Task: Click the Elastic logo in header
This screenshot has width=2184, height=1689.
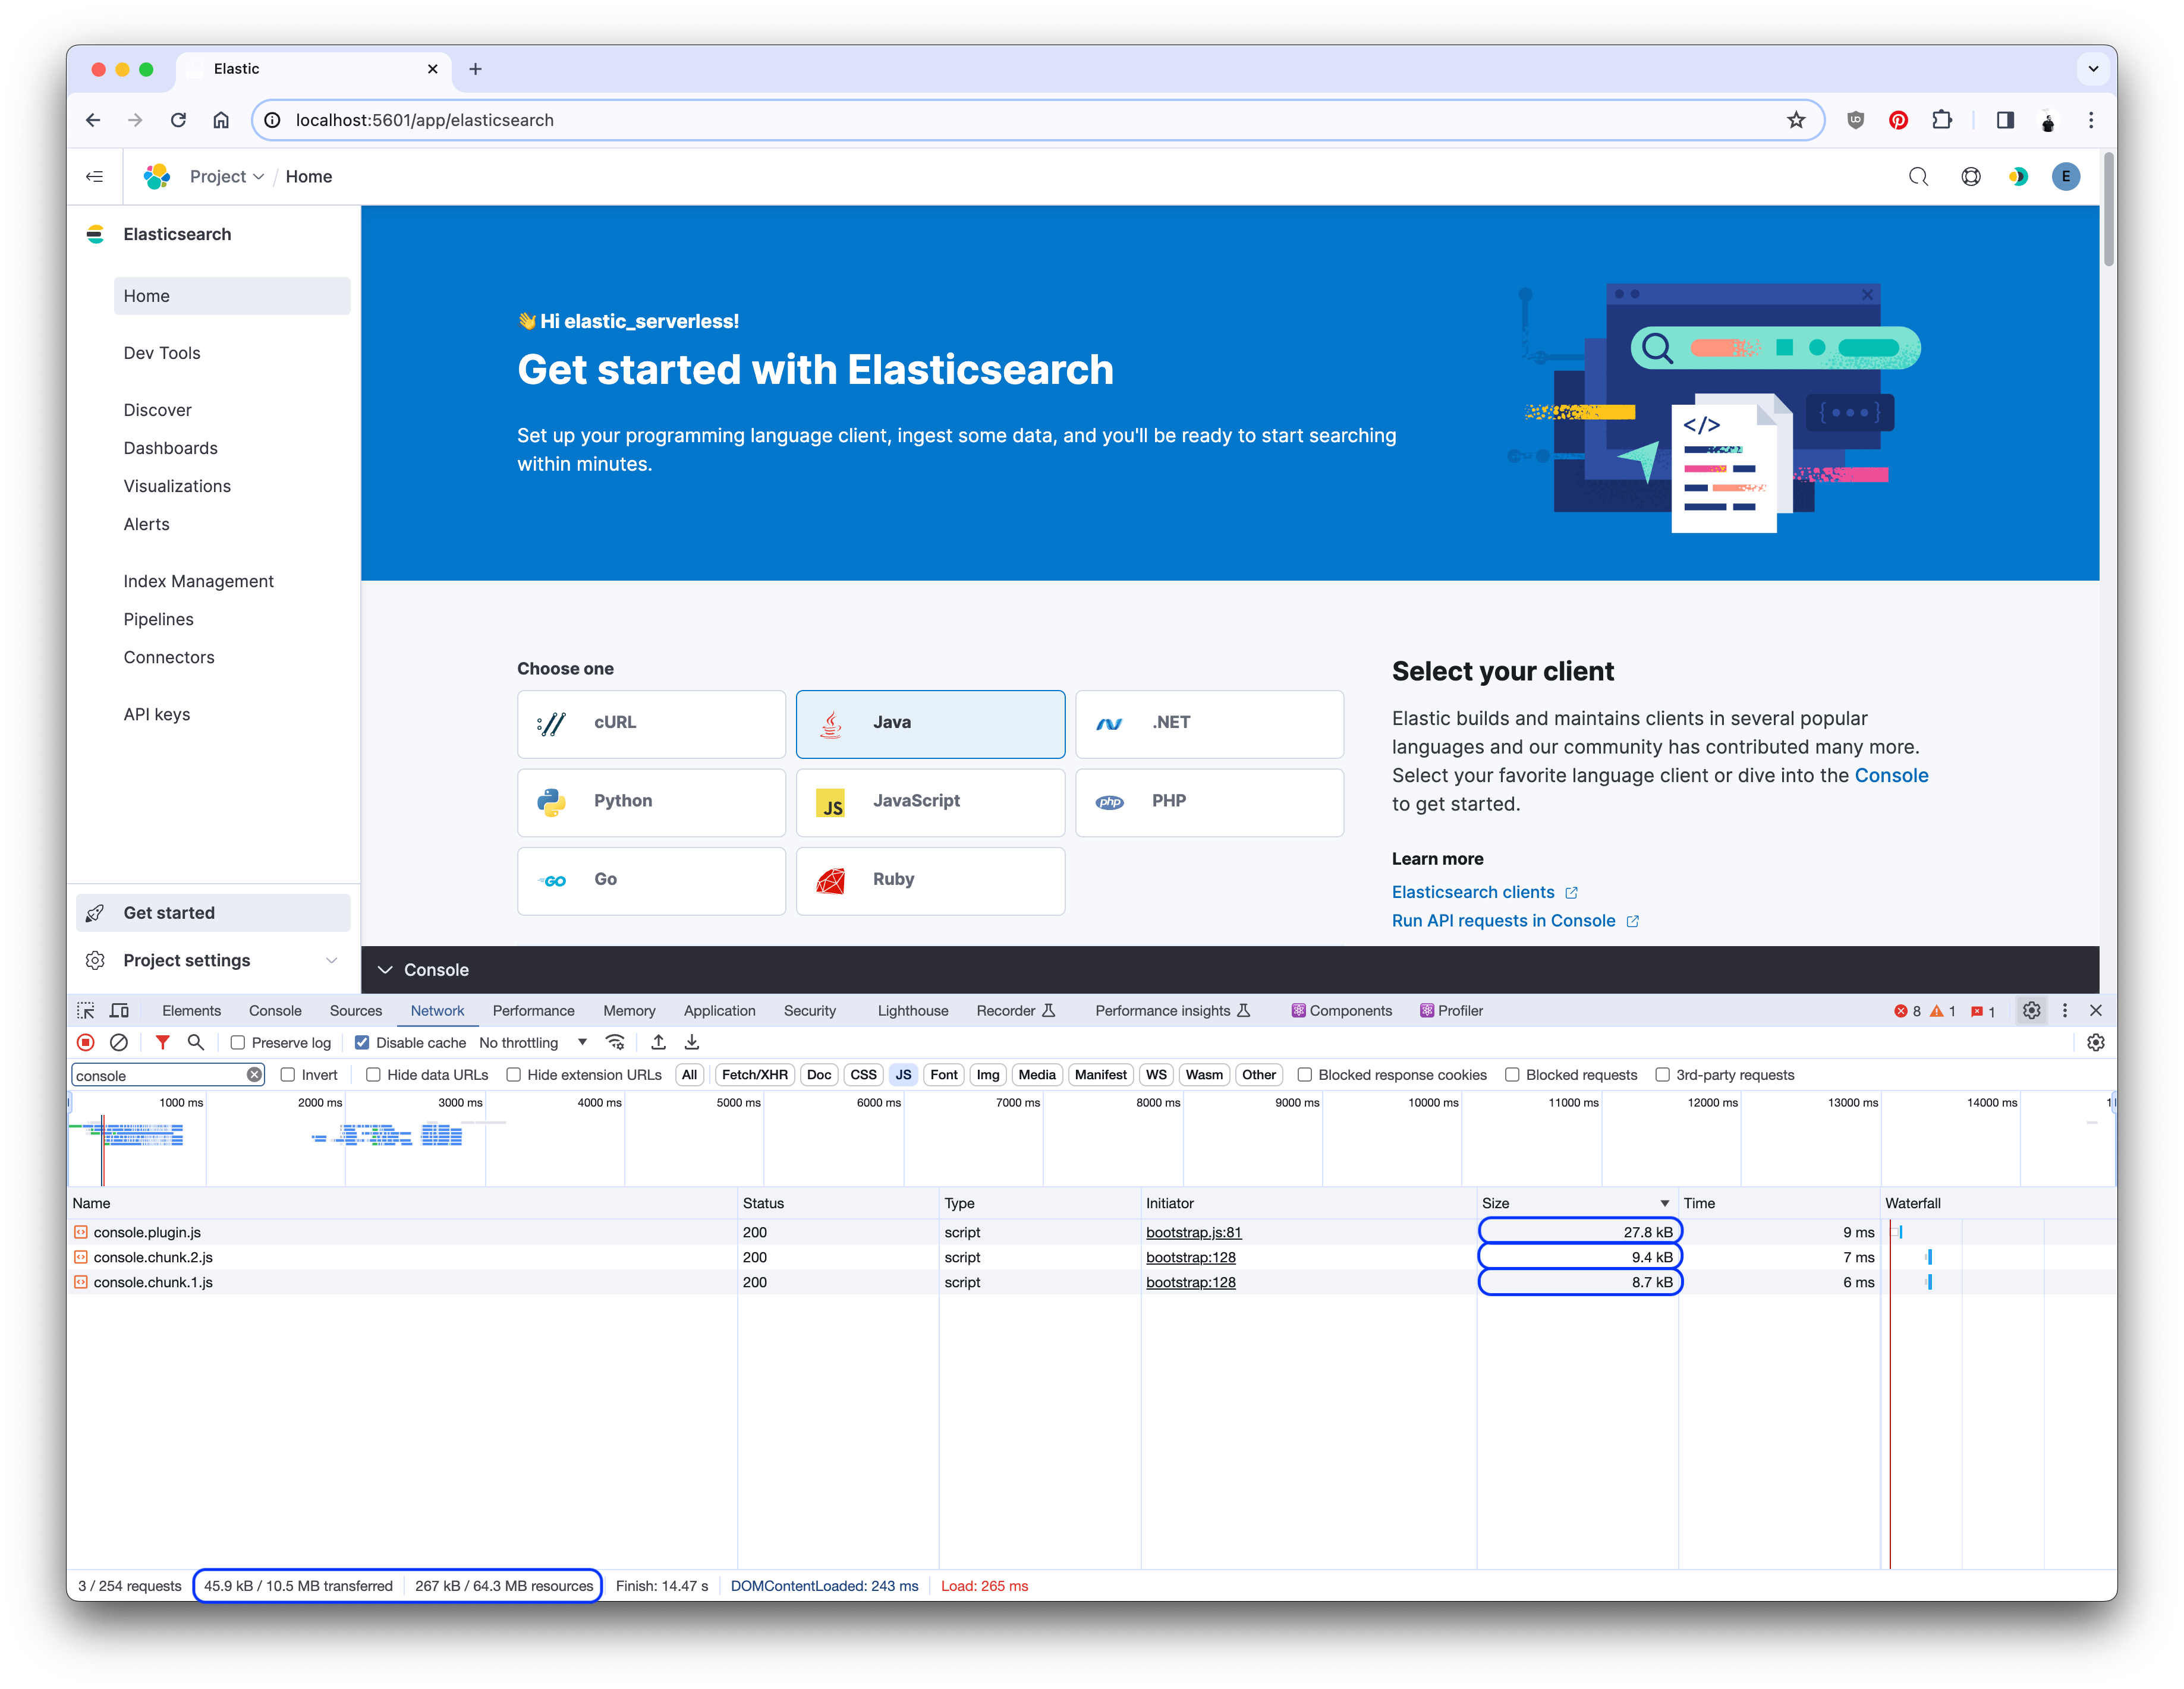Action: 157,177
